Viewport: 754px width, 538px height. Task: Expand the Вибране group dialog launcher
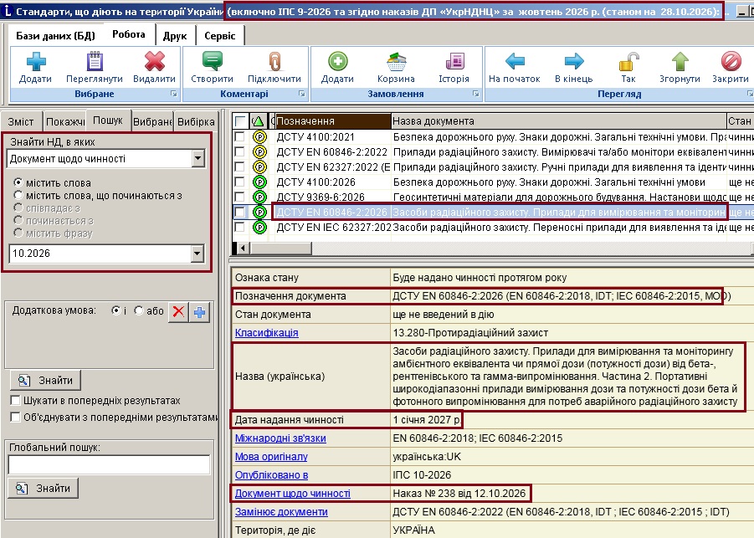click(x=173, y=94)
